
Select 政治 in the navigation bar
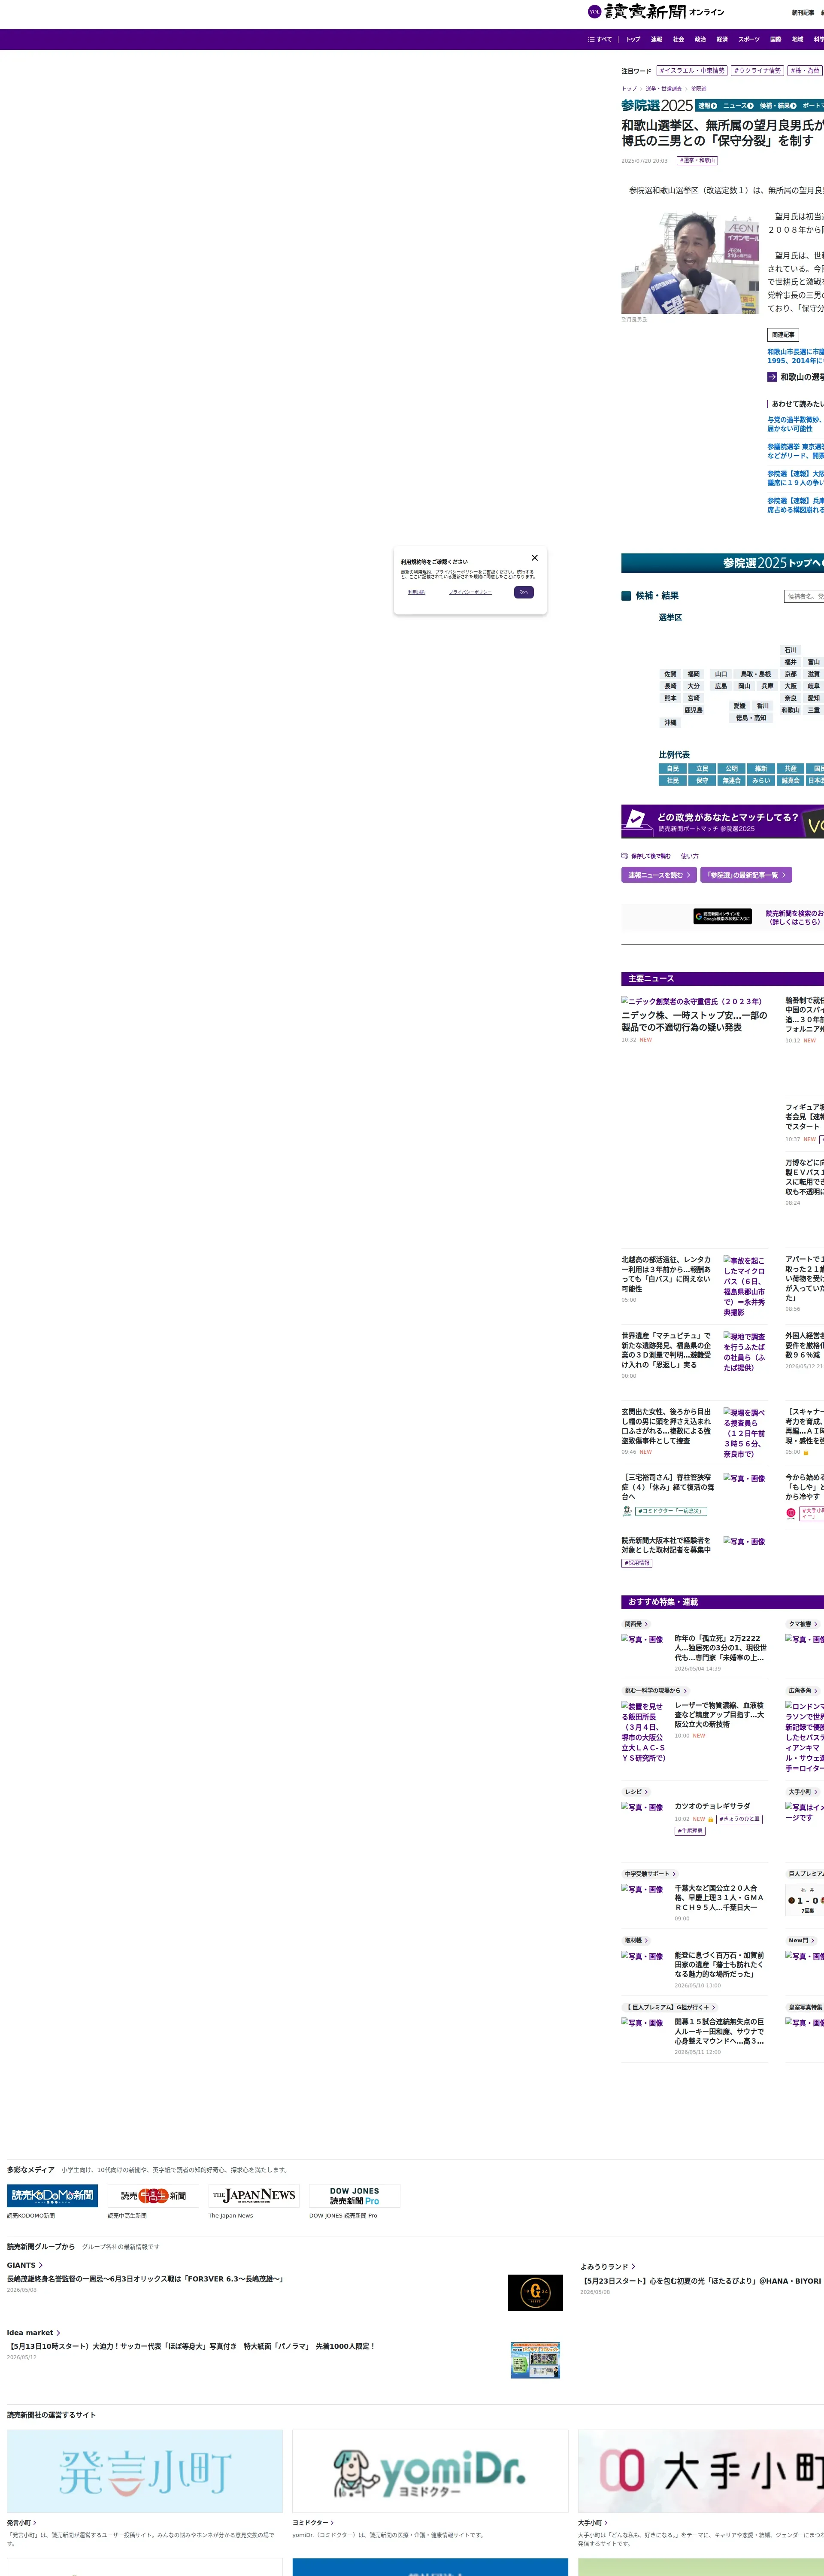pos(700,40)
